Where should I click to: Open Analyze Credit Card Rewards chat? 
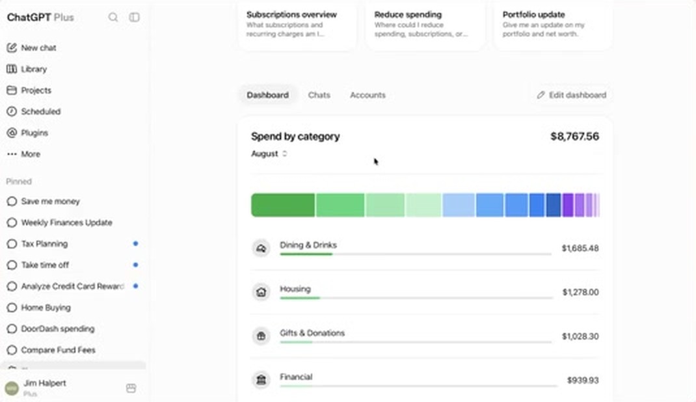(73, 286)
